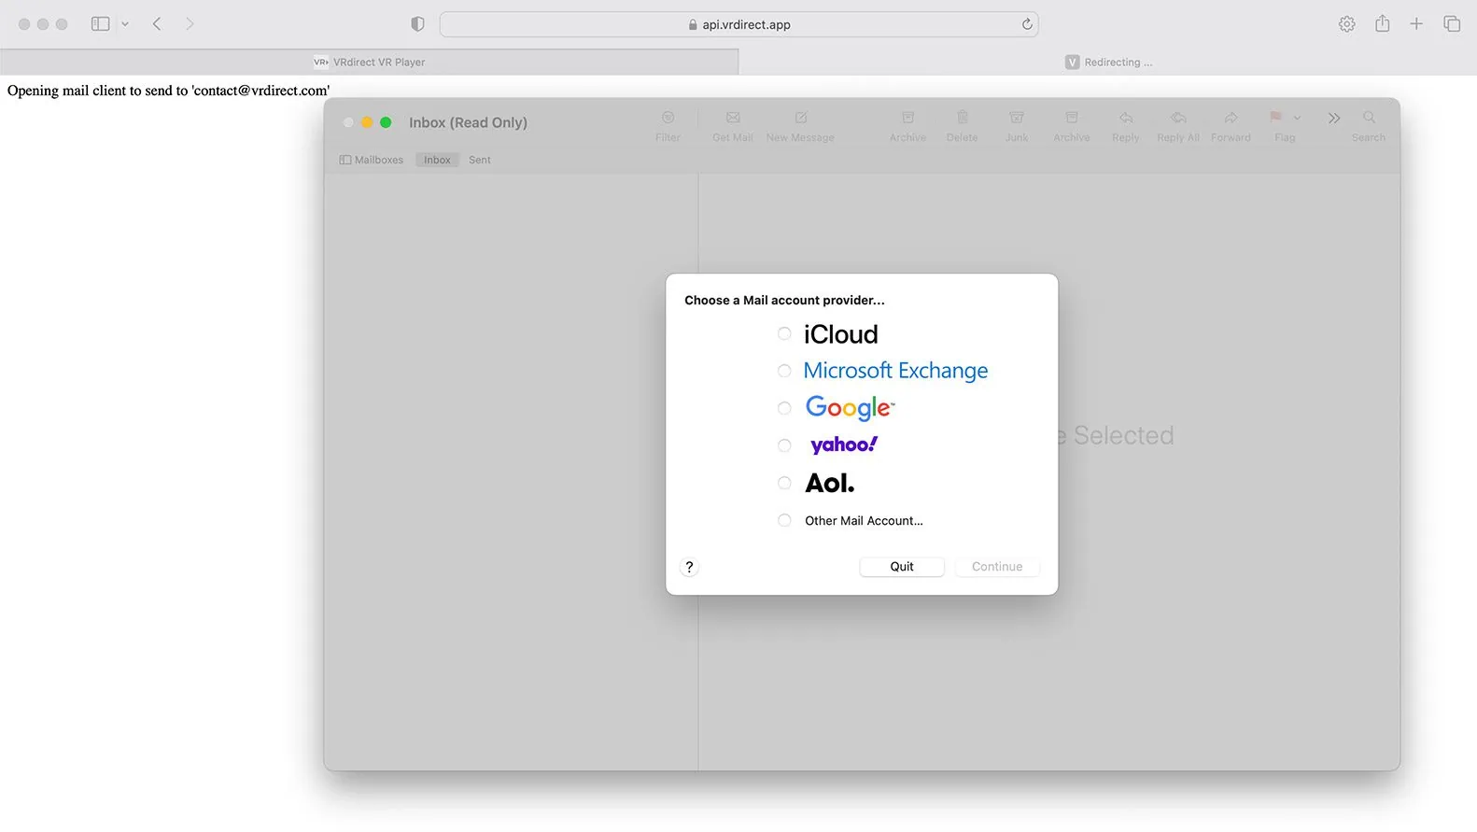1477x832 pixels.
Task: Click the Mail window yellow minimize button
Action: (x=367, y=122)
